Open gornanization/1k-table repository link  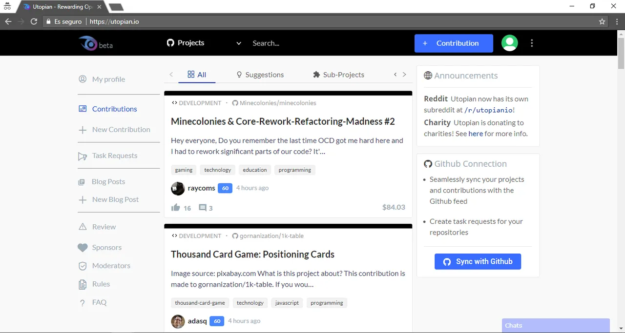pyautogui.click(x=268, y=236)
